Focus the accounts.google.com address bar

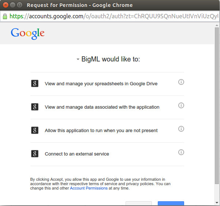[x=110, y=16]
